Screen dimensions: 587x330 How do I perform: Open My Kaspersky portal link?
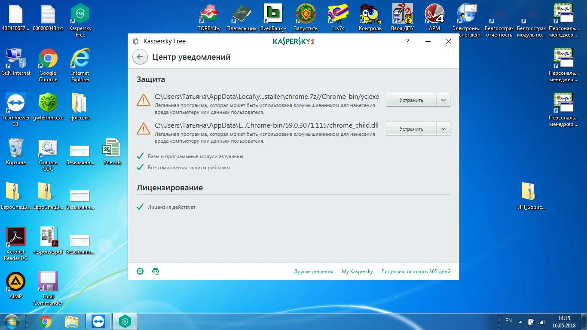[x=357, y=271]
